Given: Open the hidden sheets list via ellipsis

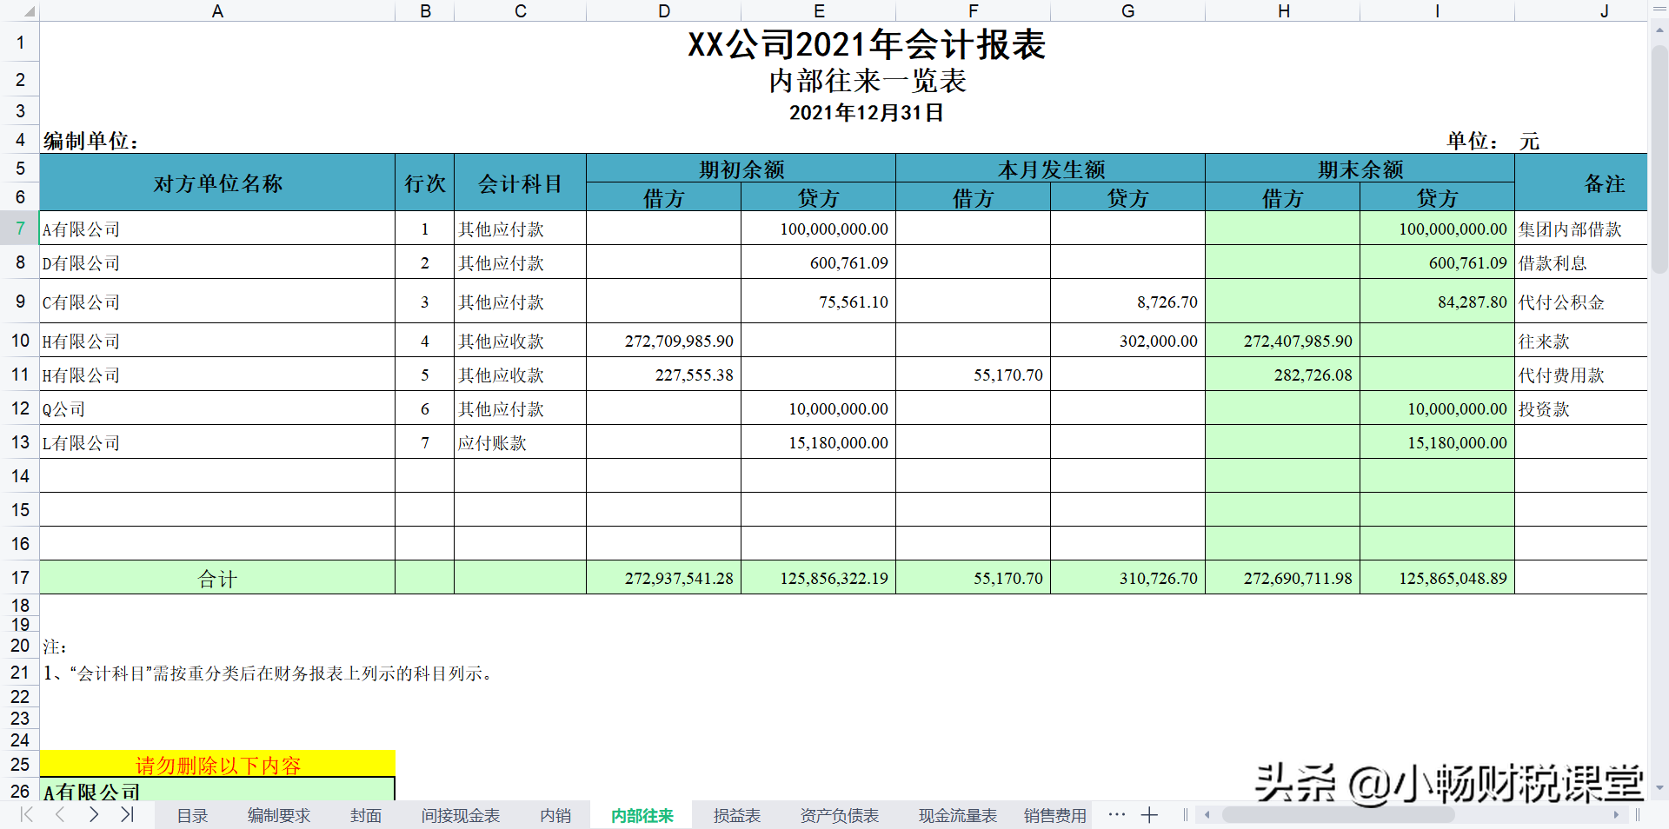Looking at the screenshot, I should [x=1116, y=815].
